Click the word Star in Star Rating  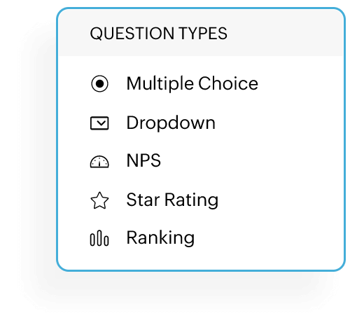143,200
